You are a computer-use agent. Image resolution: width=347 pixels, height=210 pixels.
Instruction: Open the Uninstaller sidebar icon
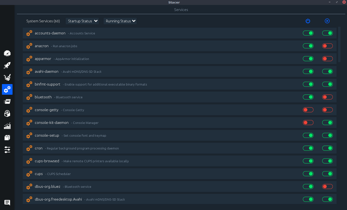pyautogui.click(x=7, y=114)
